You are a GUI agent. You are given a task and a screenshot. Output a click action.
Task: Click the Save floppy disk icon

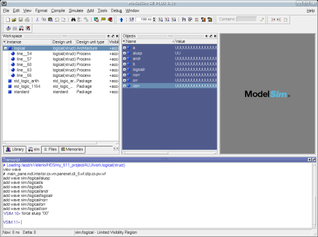coord(20,20)
